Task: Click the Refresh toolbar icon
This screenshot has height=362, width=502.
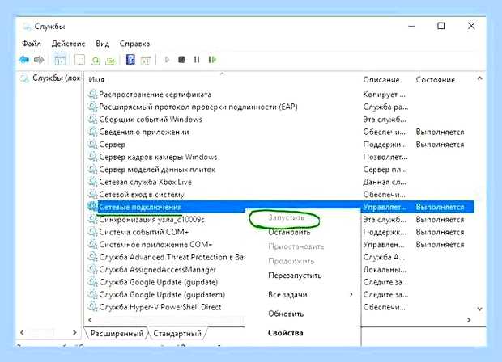Action: click(96, 60)
